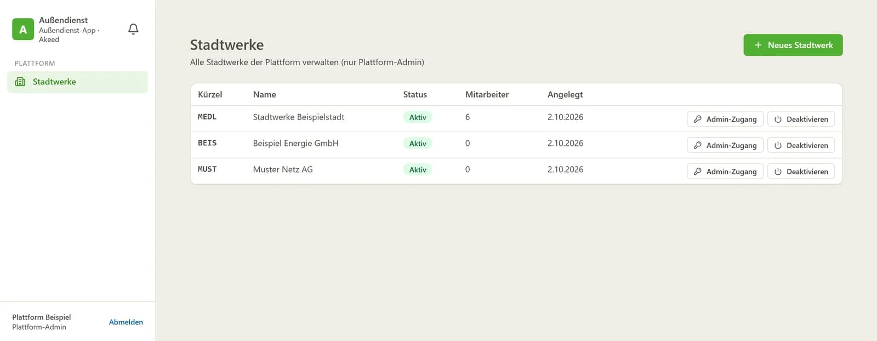The width and height of the screenshot is (877, 341).
Task: Click the key icon for Beispiel Energie GmbH
Action: (x=697, y=145)
